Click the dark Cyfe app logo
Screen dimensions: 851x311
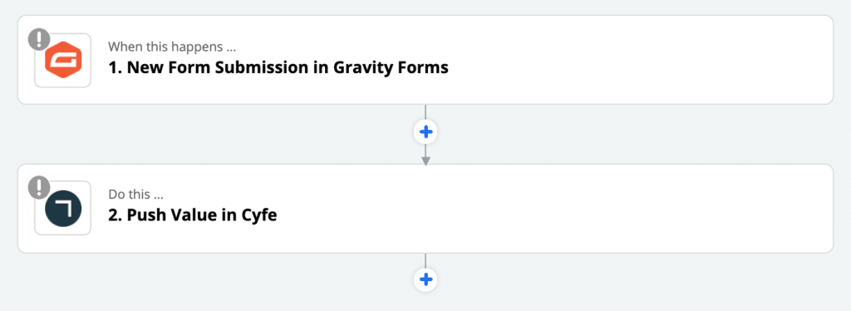coord(63,209)
